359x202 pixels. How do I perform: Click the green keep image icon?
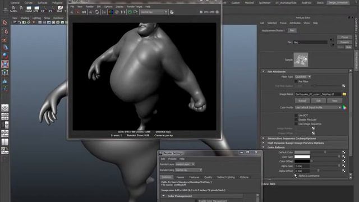[130, 12]
